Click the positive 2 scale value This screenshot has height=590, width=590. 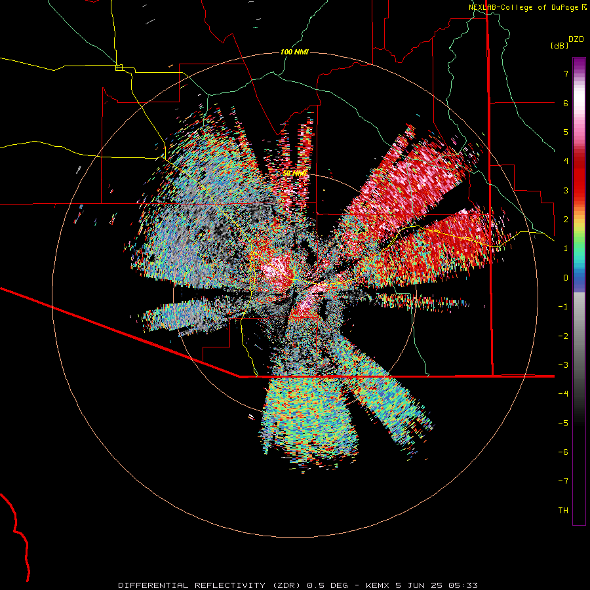(566, 220)
